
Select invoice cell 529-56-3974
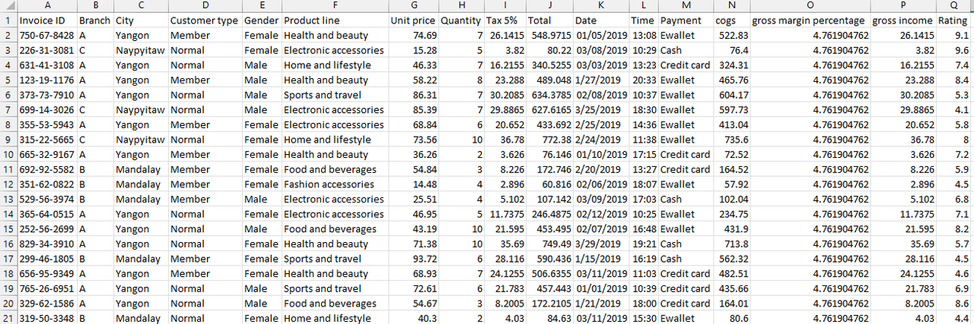(x=46, y=200)
